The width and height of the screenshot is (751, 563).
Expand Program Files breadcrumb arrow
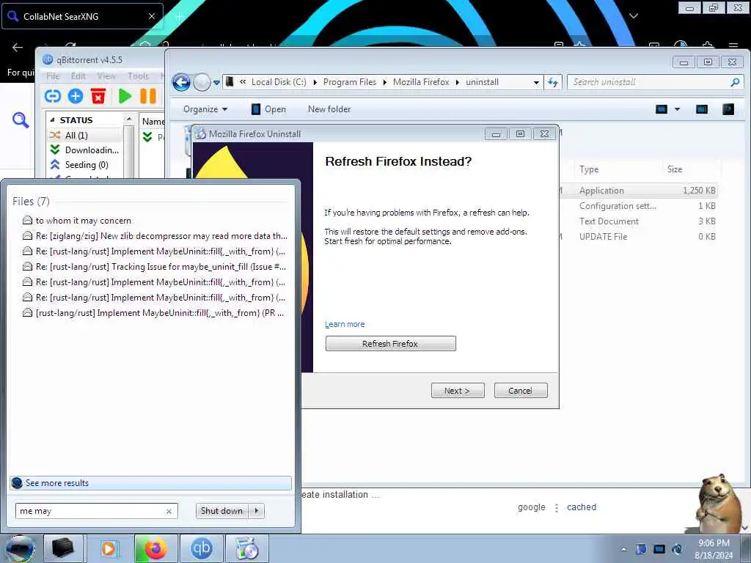pos(384,82)
